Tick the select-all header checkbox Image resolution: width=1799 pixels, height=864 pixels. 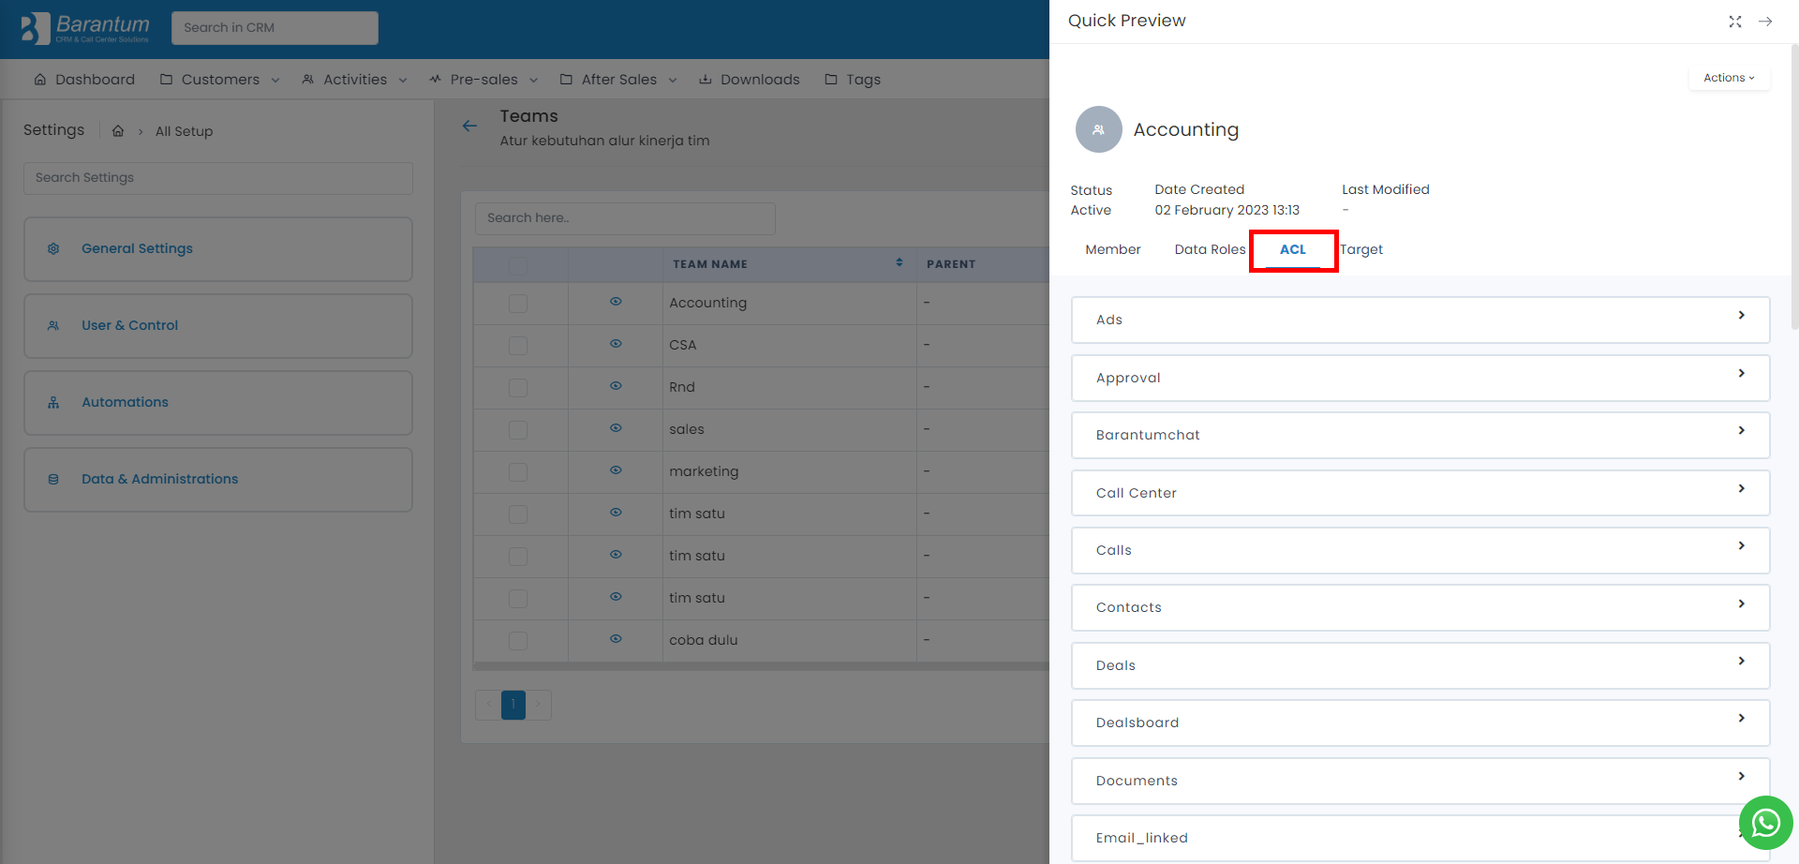click(518, 265)
